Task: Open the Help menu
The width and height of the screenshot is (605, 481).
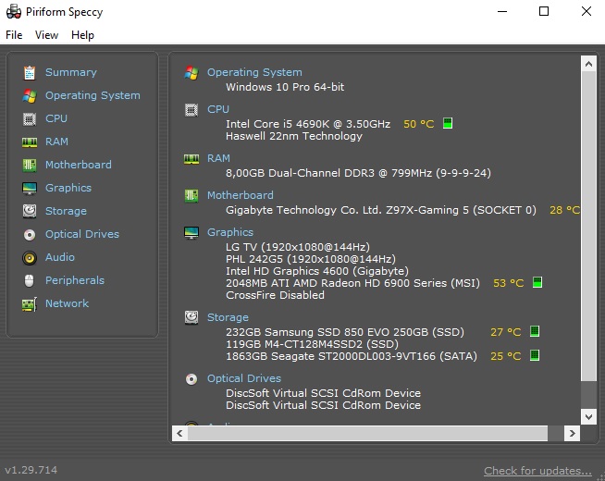Action: click(x=82, y=35)
